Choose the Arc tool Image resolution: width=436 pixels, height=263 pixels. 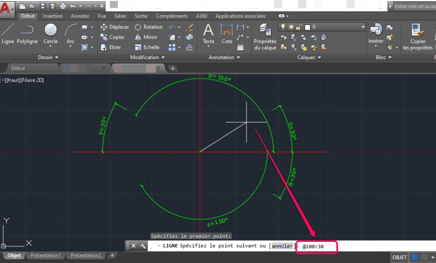(x=70, y=34)
